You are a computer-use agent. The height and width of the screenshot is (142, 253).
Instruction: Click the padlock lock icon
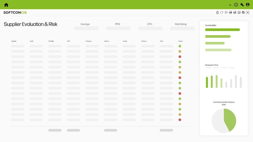point(217,12)
